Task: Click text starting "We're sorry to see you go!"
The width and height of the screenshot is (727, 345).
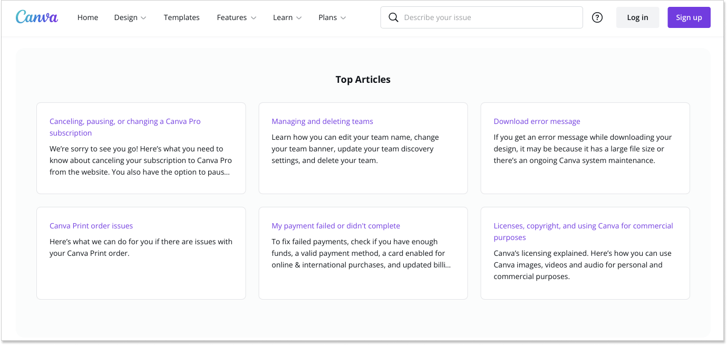Action: tap(141, 160)
